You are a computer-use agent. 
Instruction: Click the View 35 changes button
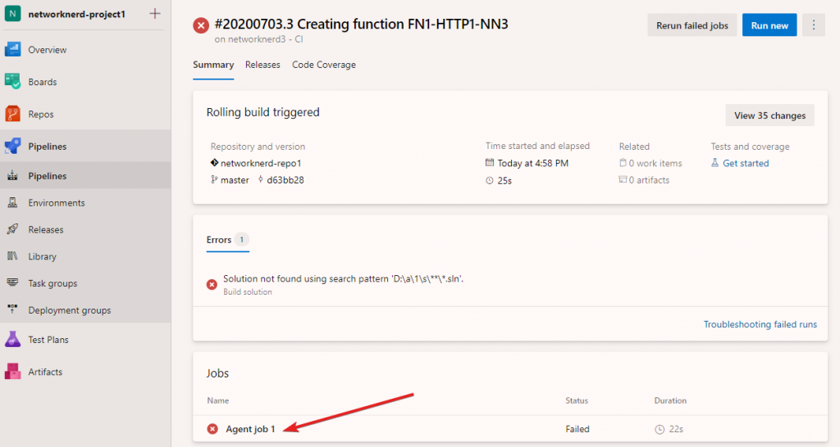[x=769, y=115]
